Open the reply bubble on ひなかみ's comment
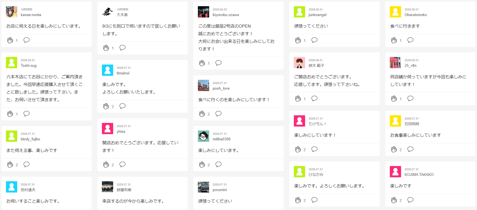 [x=314, y=200]
